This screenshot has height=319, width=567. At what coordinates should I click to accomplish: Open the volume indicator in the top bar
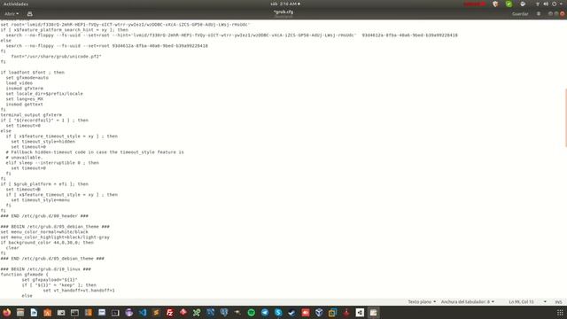[546, 4]
